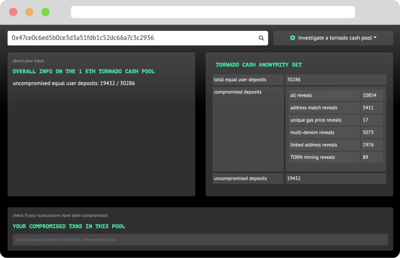Select the value 1976 for linked address
Image resolution: width=400 pixels, height=258 pixels.
[x=372, y=145]
